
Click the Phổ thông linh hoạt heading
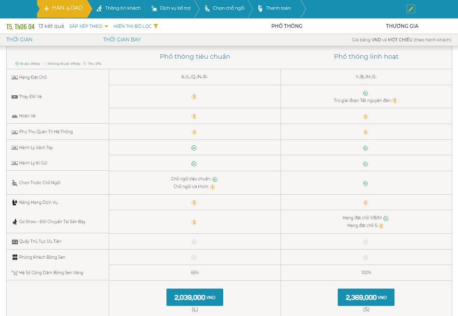[x=366, y=56]
